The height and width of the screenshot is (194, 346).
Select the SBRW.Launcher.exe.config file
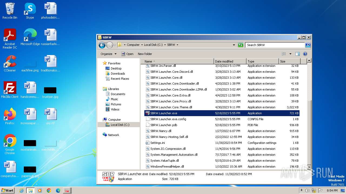(x=222, y=119)
